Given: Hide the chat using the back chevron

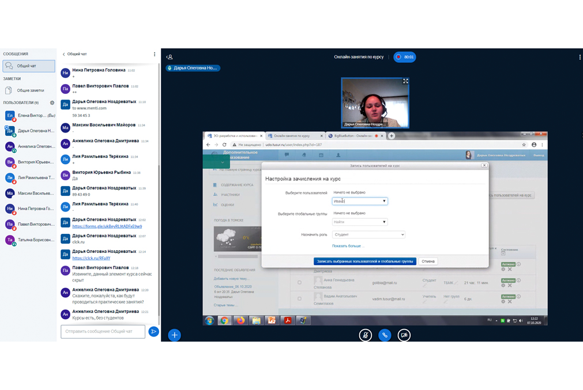Looking at the screenshot, I should [x=63, y=54].
